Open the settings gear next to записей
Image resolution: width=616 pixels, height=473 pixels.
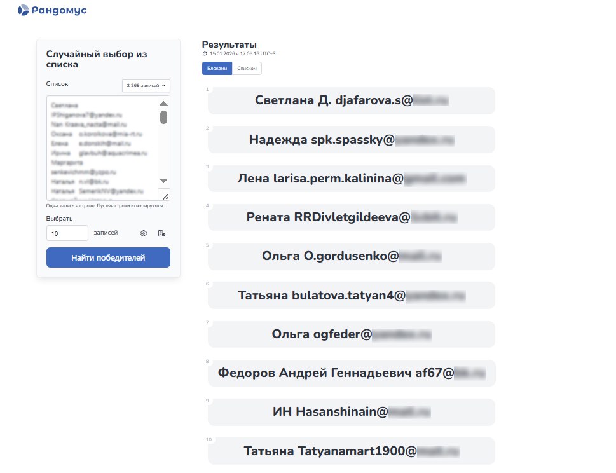(x=144, y=233)
